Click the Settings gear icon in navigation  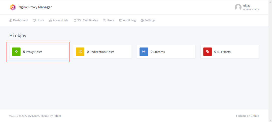click(x=142, y=21)
